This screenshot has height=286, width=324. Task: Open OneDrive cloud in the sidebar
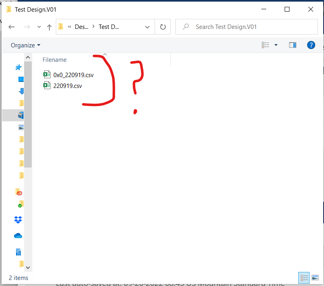[x=18, y=235]
